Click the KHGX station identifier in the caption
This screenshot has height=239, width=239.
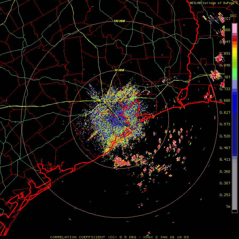pyautogui.click(x=149, y=237)
